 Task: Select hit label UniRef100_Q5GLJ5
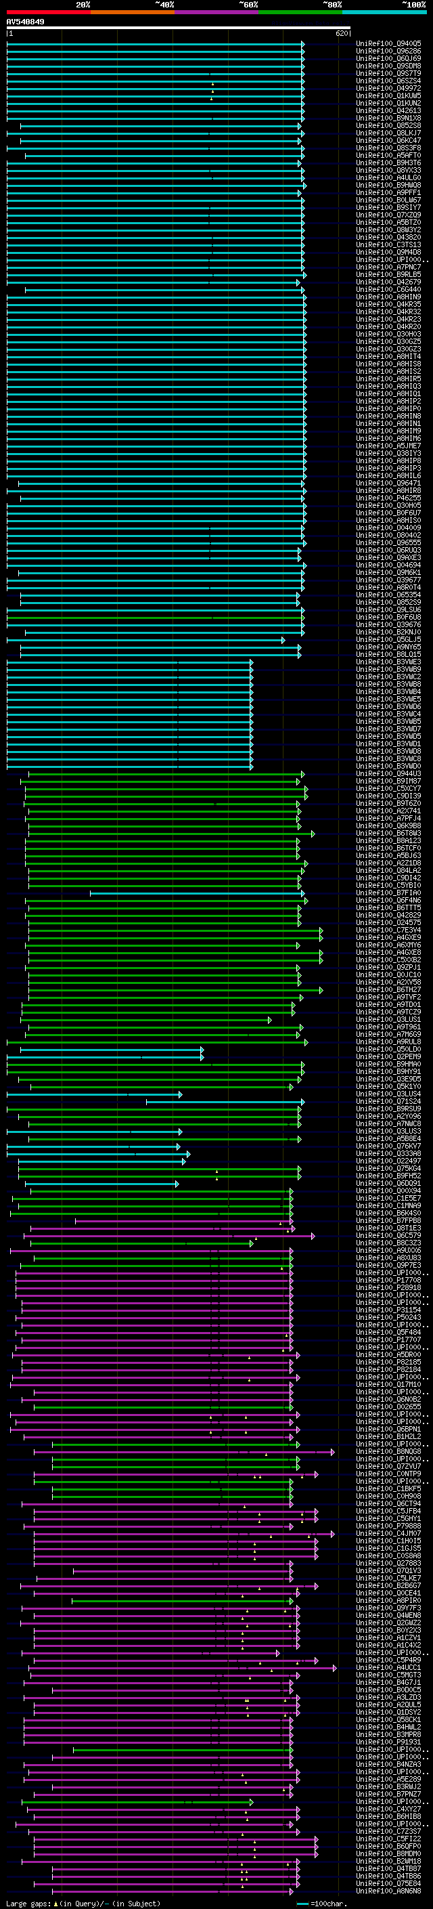(x=388, y=639)
